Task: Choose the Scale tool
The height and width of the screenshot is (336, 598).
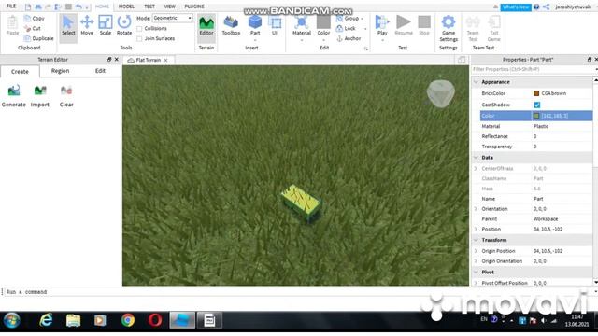Action: click(x=106, y=25)
